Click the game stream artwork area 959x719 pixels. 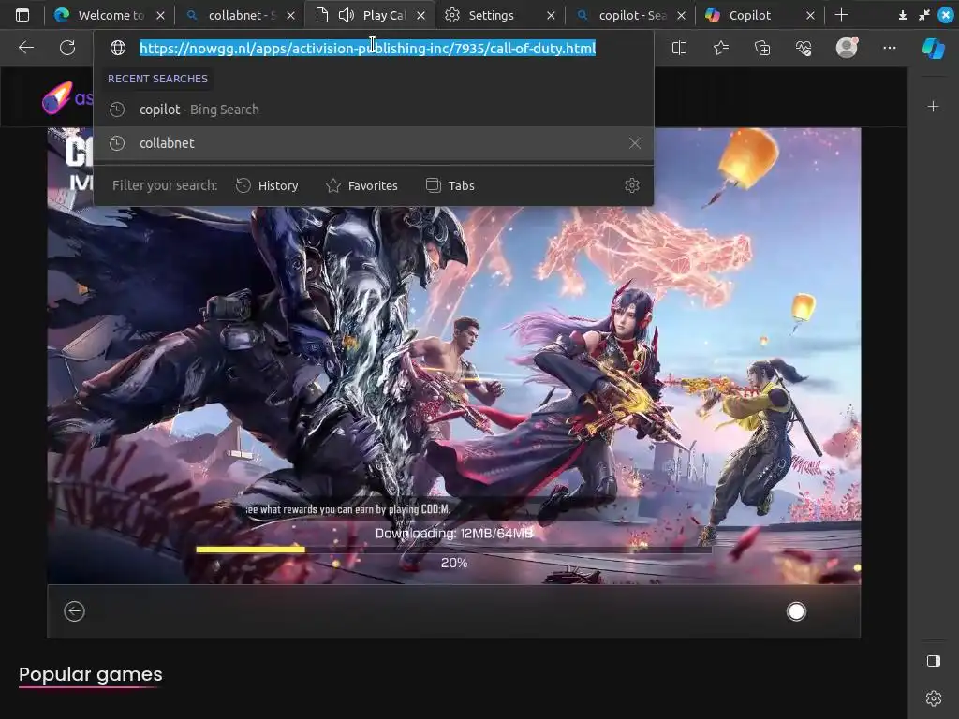(x=454, y=355)
